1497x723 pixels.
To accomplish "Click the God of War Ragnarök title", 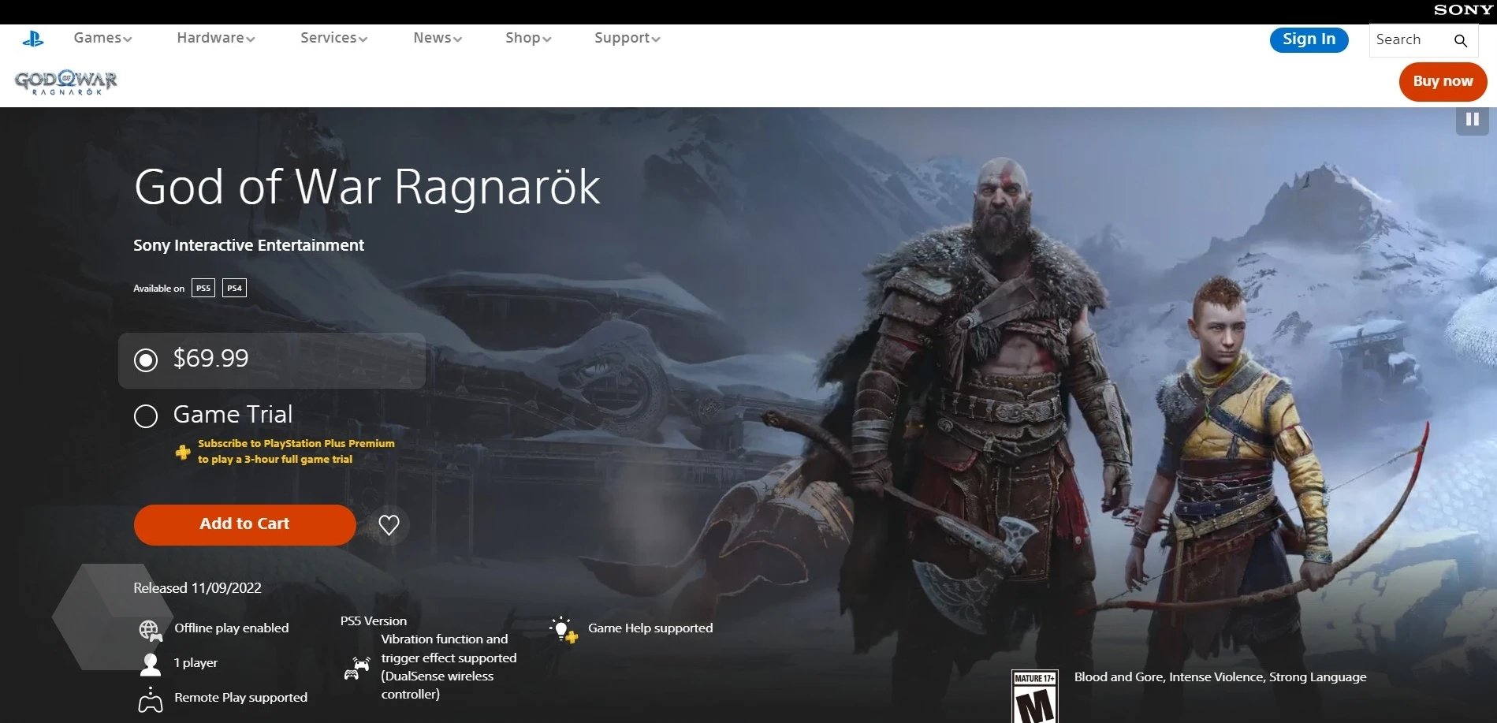I will (367, 187).
